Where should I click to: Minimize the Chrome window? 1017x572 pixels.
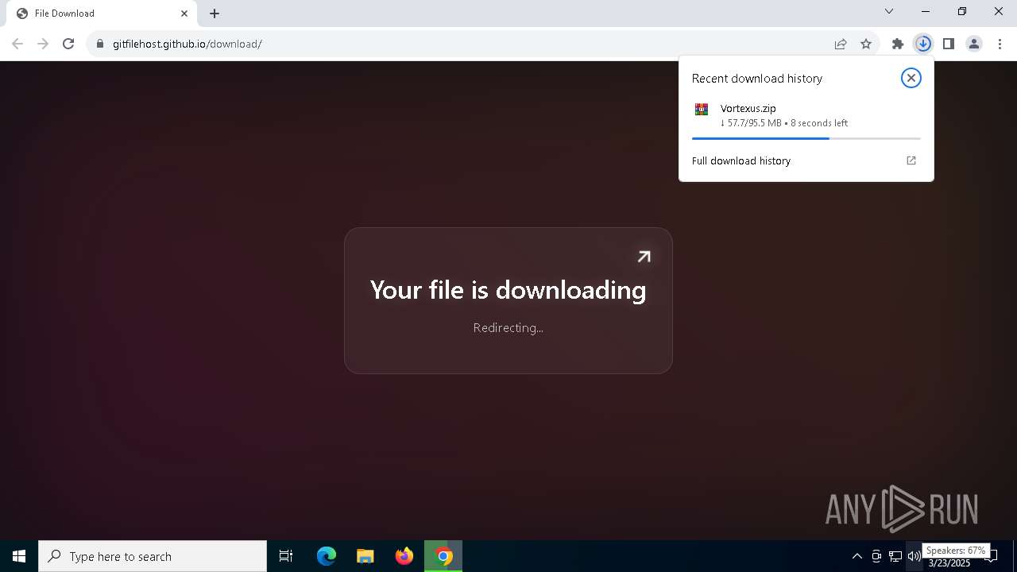point(926,11)
